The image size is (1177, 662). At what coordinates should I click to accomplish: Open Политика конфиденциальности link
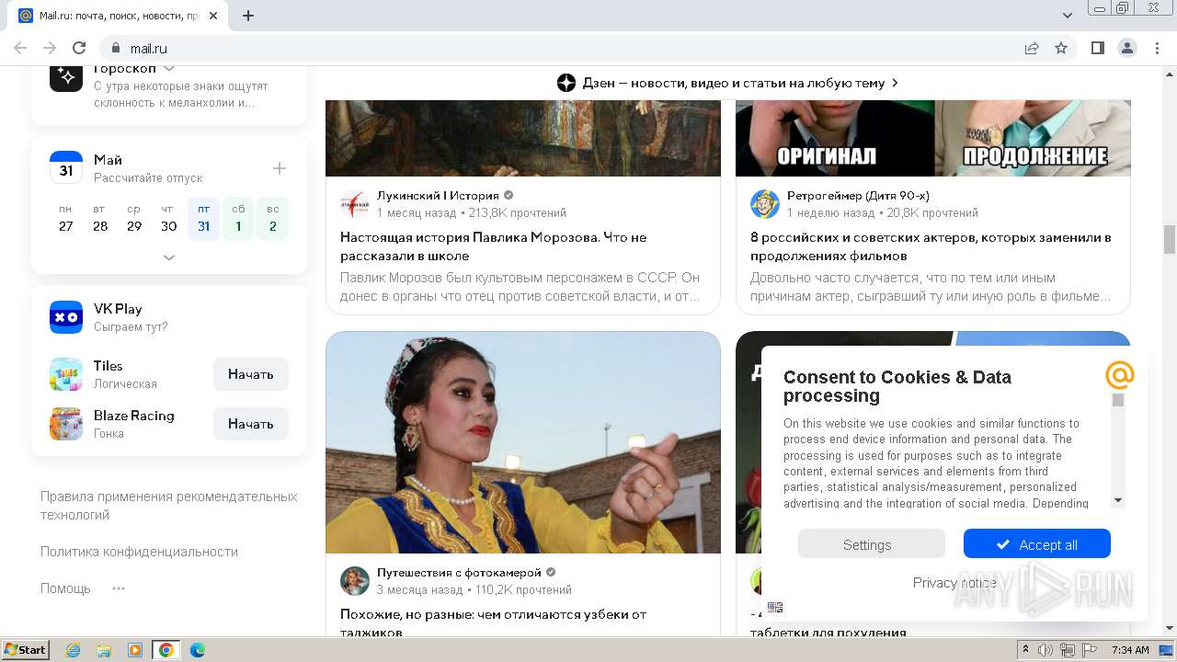tap(139, 552)
